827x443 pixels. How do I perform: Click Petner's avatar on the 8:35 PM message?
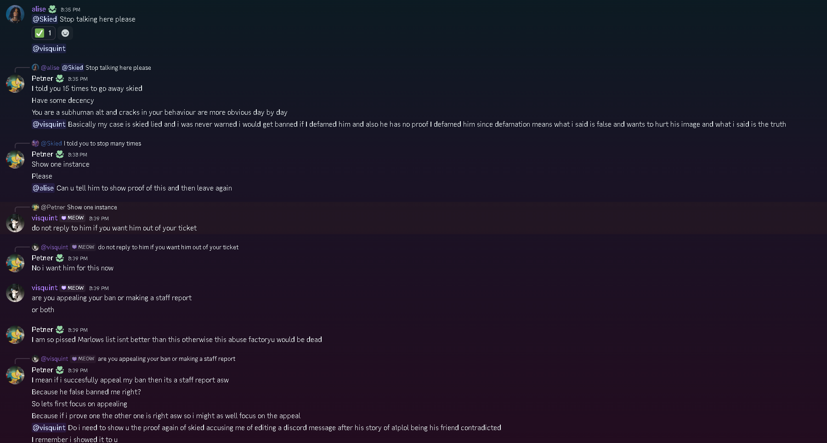pyautogui.click(x=15, y=84)
